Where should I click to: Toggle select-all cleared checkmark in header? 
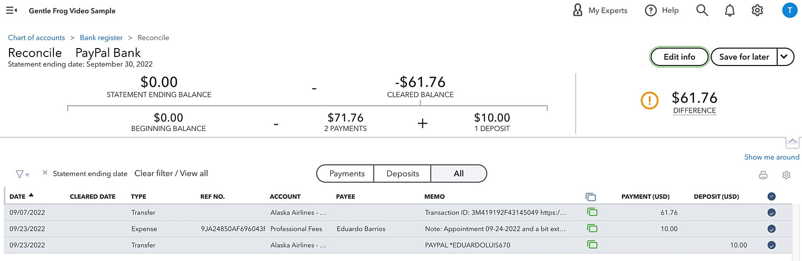pos(771,197)
